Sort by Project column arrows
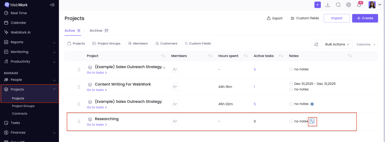This screenshot has height=142, width=385. pyautogui.click(x=163, y=56)
